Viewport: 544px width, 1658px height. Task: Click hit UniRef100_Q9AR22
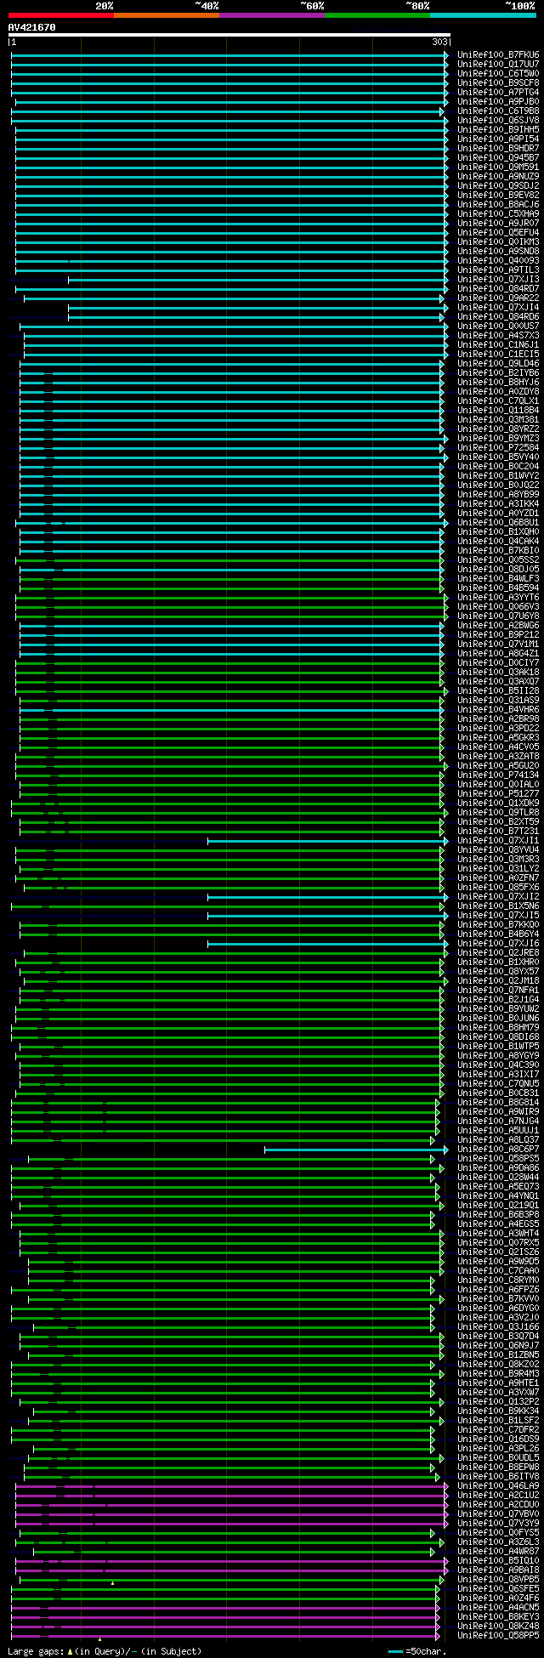point(498,298)
